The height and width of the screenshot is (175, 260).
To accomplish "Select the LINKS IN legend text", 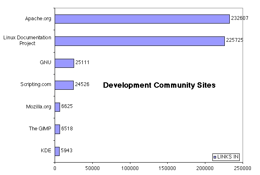I will (228, 157).
